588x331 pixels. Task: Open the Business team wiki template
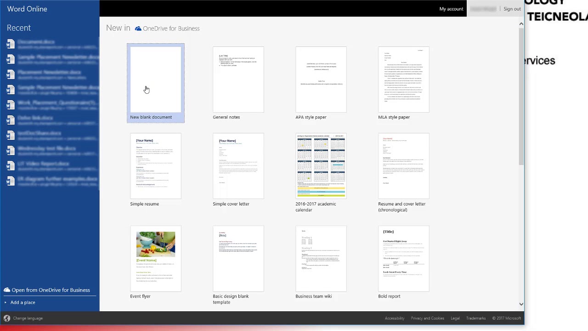click(321, 259)
